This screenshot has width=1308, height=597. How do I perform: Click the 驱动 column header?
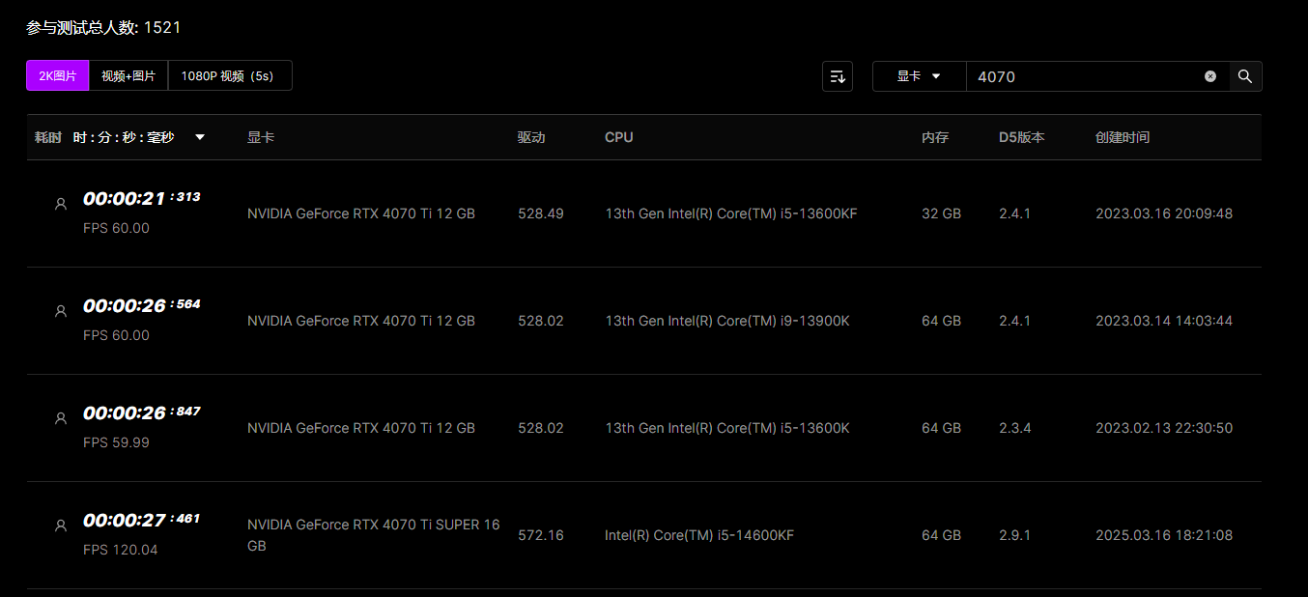click(x=531, y=137)
